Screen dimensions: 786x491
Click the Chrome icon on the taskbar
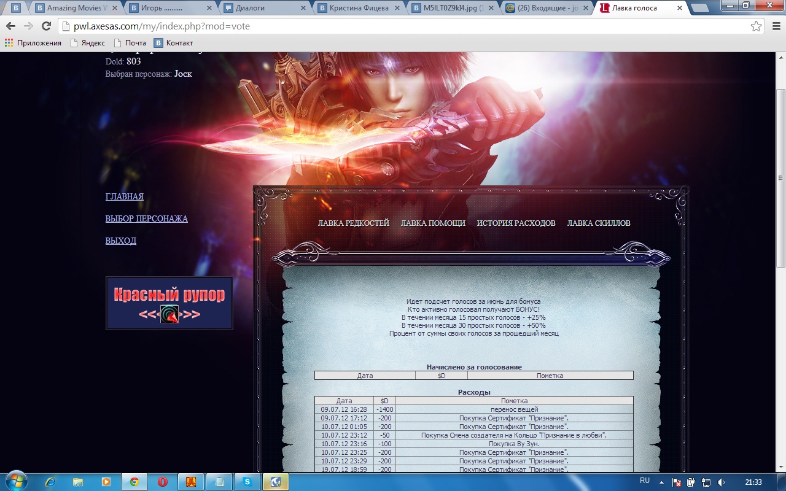[134, 482]
